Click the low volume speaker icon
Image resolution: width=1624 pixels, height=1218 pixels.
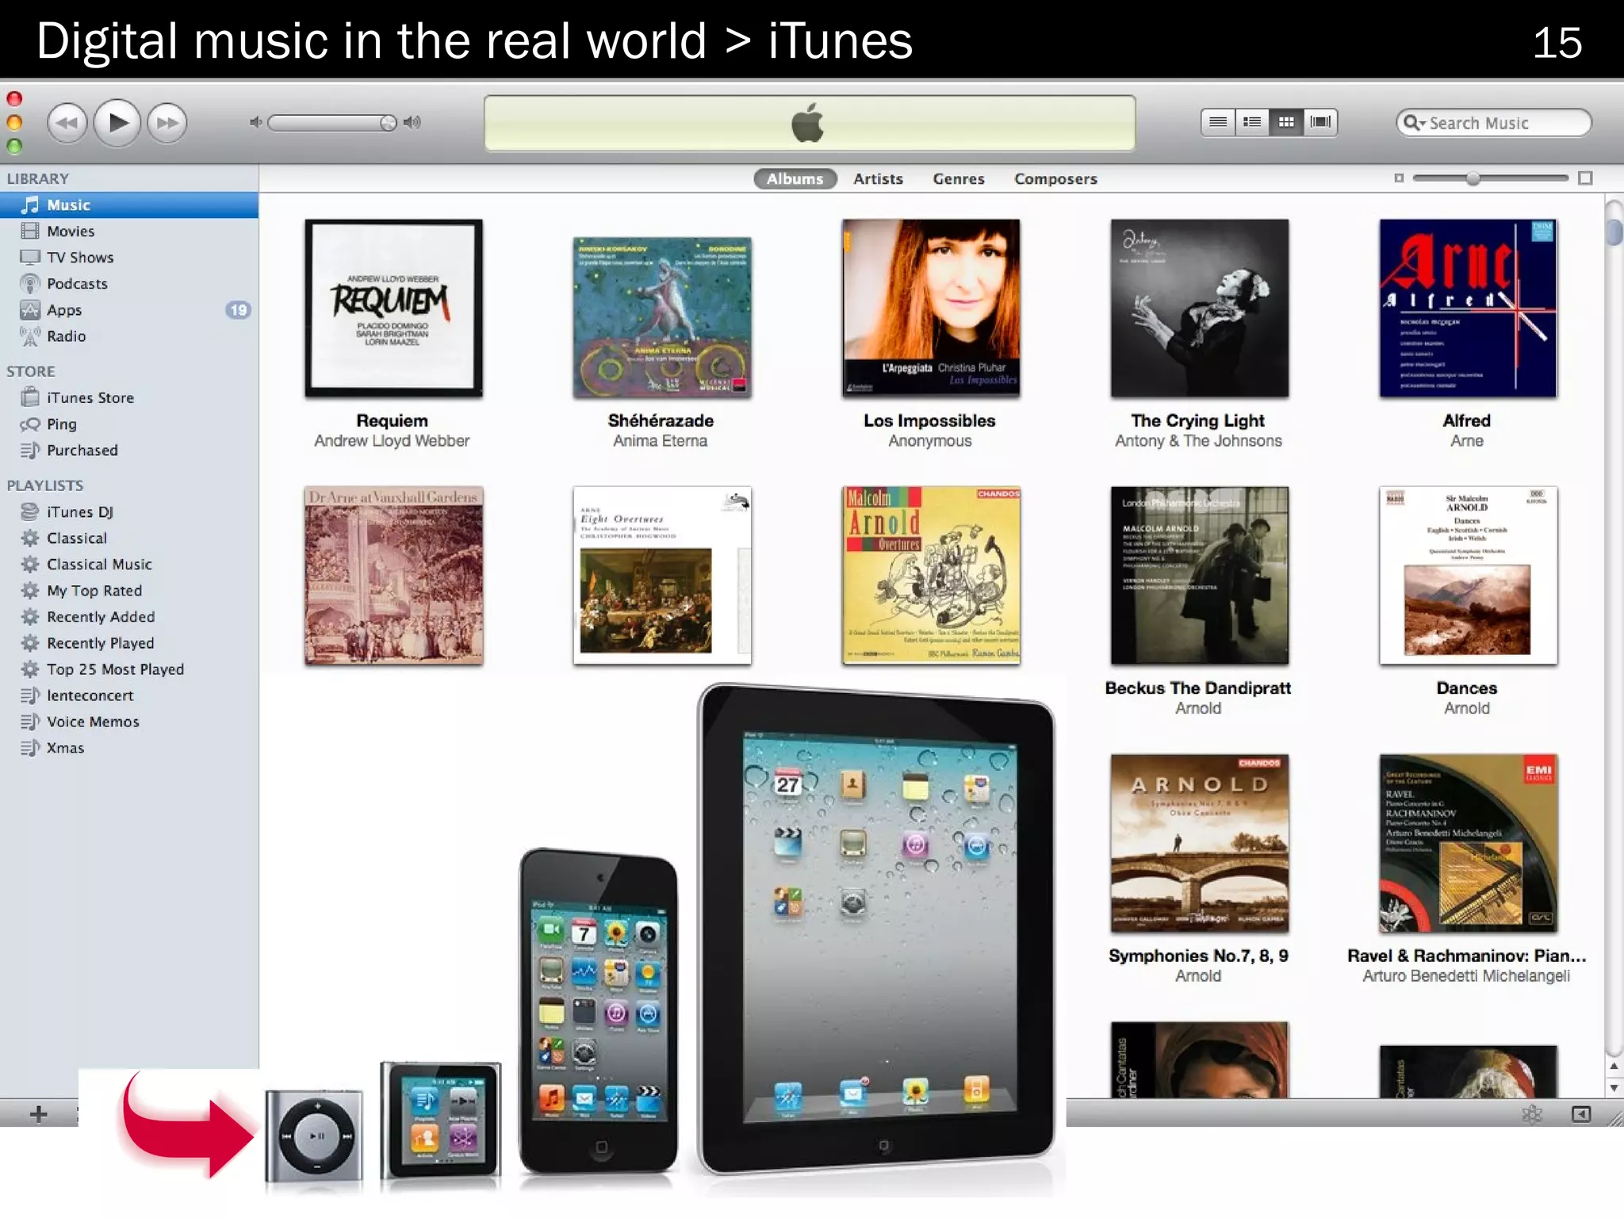255,122
